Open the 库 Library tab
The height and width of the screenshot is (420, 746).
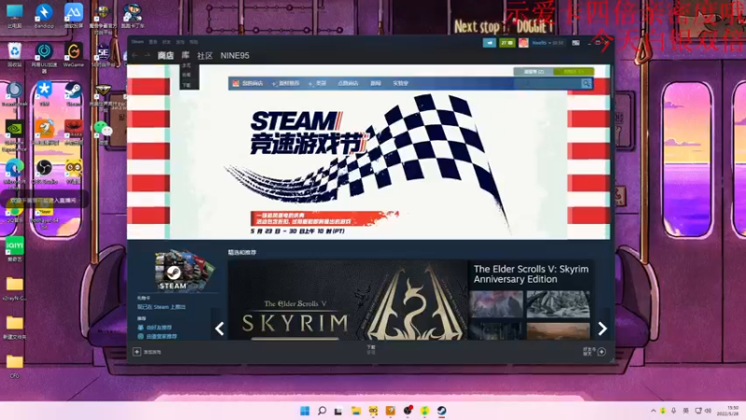(185, 55)
